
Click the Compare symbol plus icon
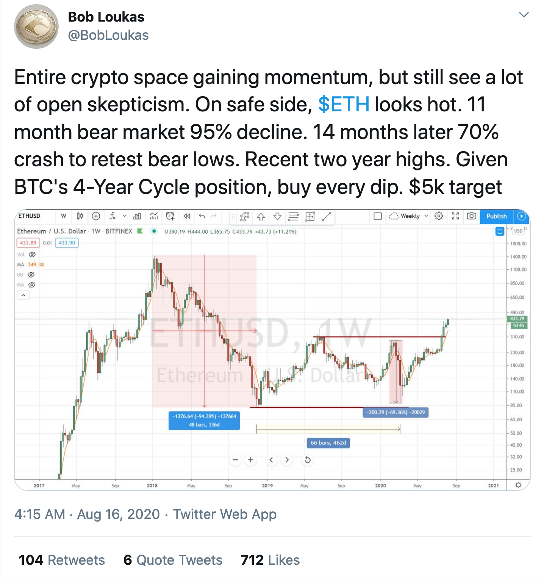coord(96,217)
